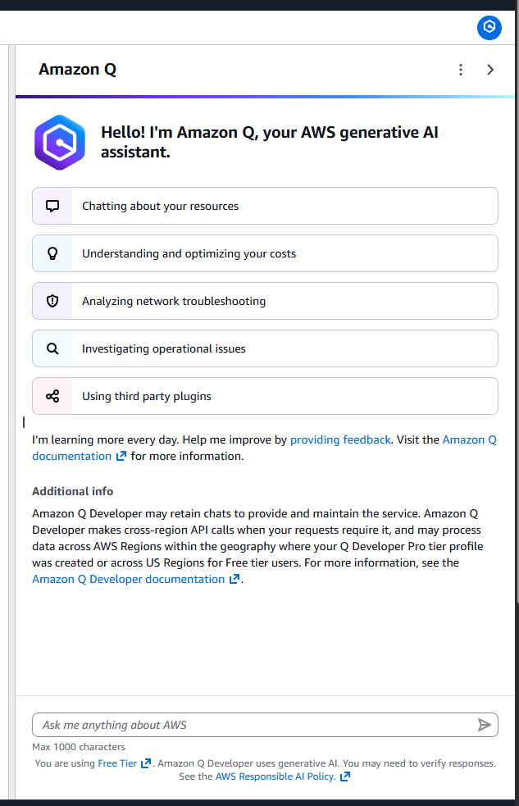This screenshot has width=519, height=806.
Task: Choose Investigating operational issues
Action: (265, 348)
